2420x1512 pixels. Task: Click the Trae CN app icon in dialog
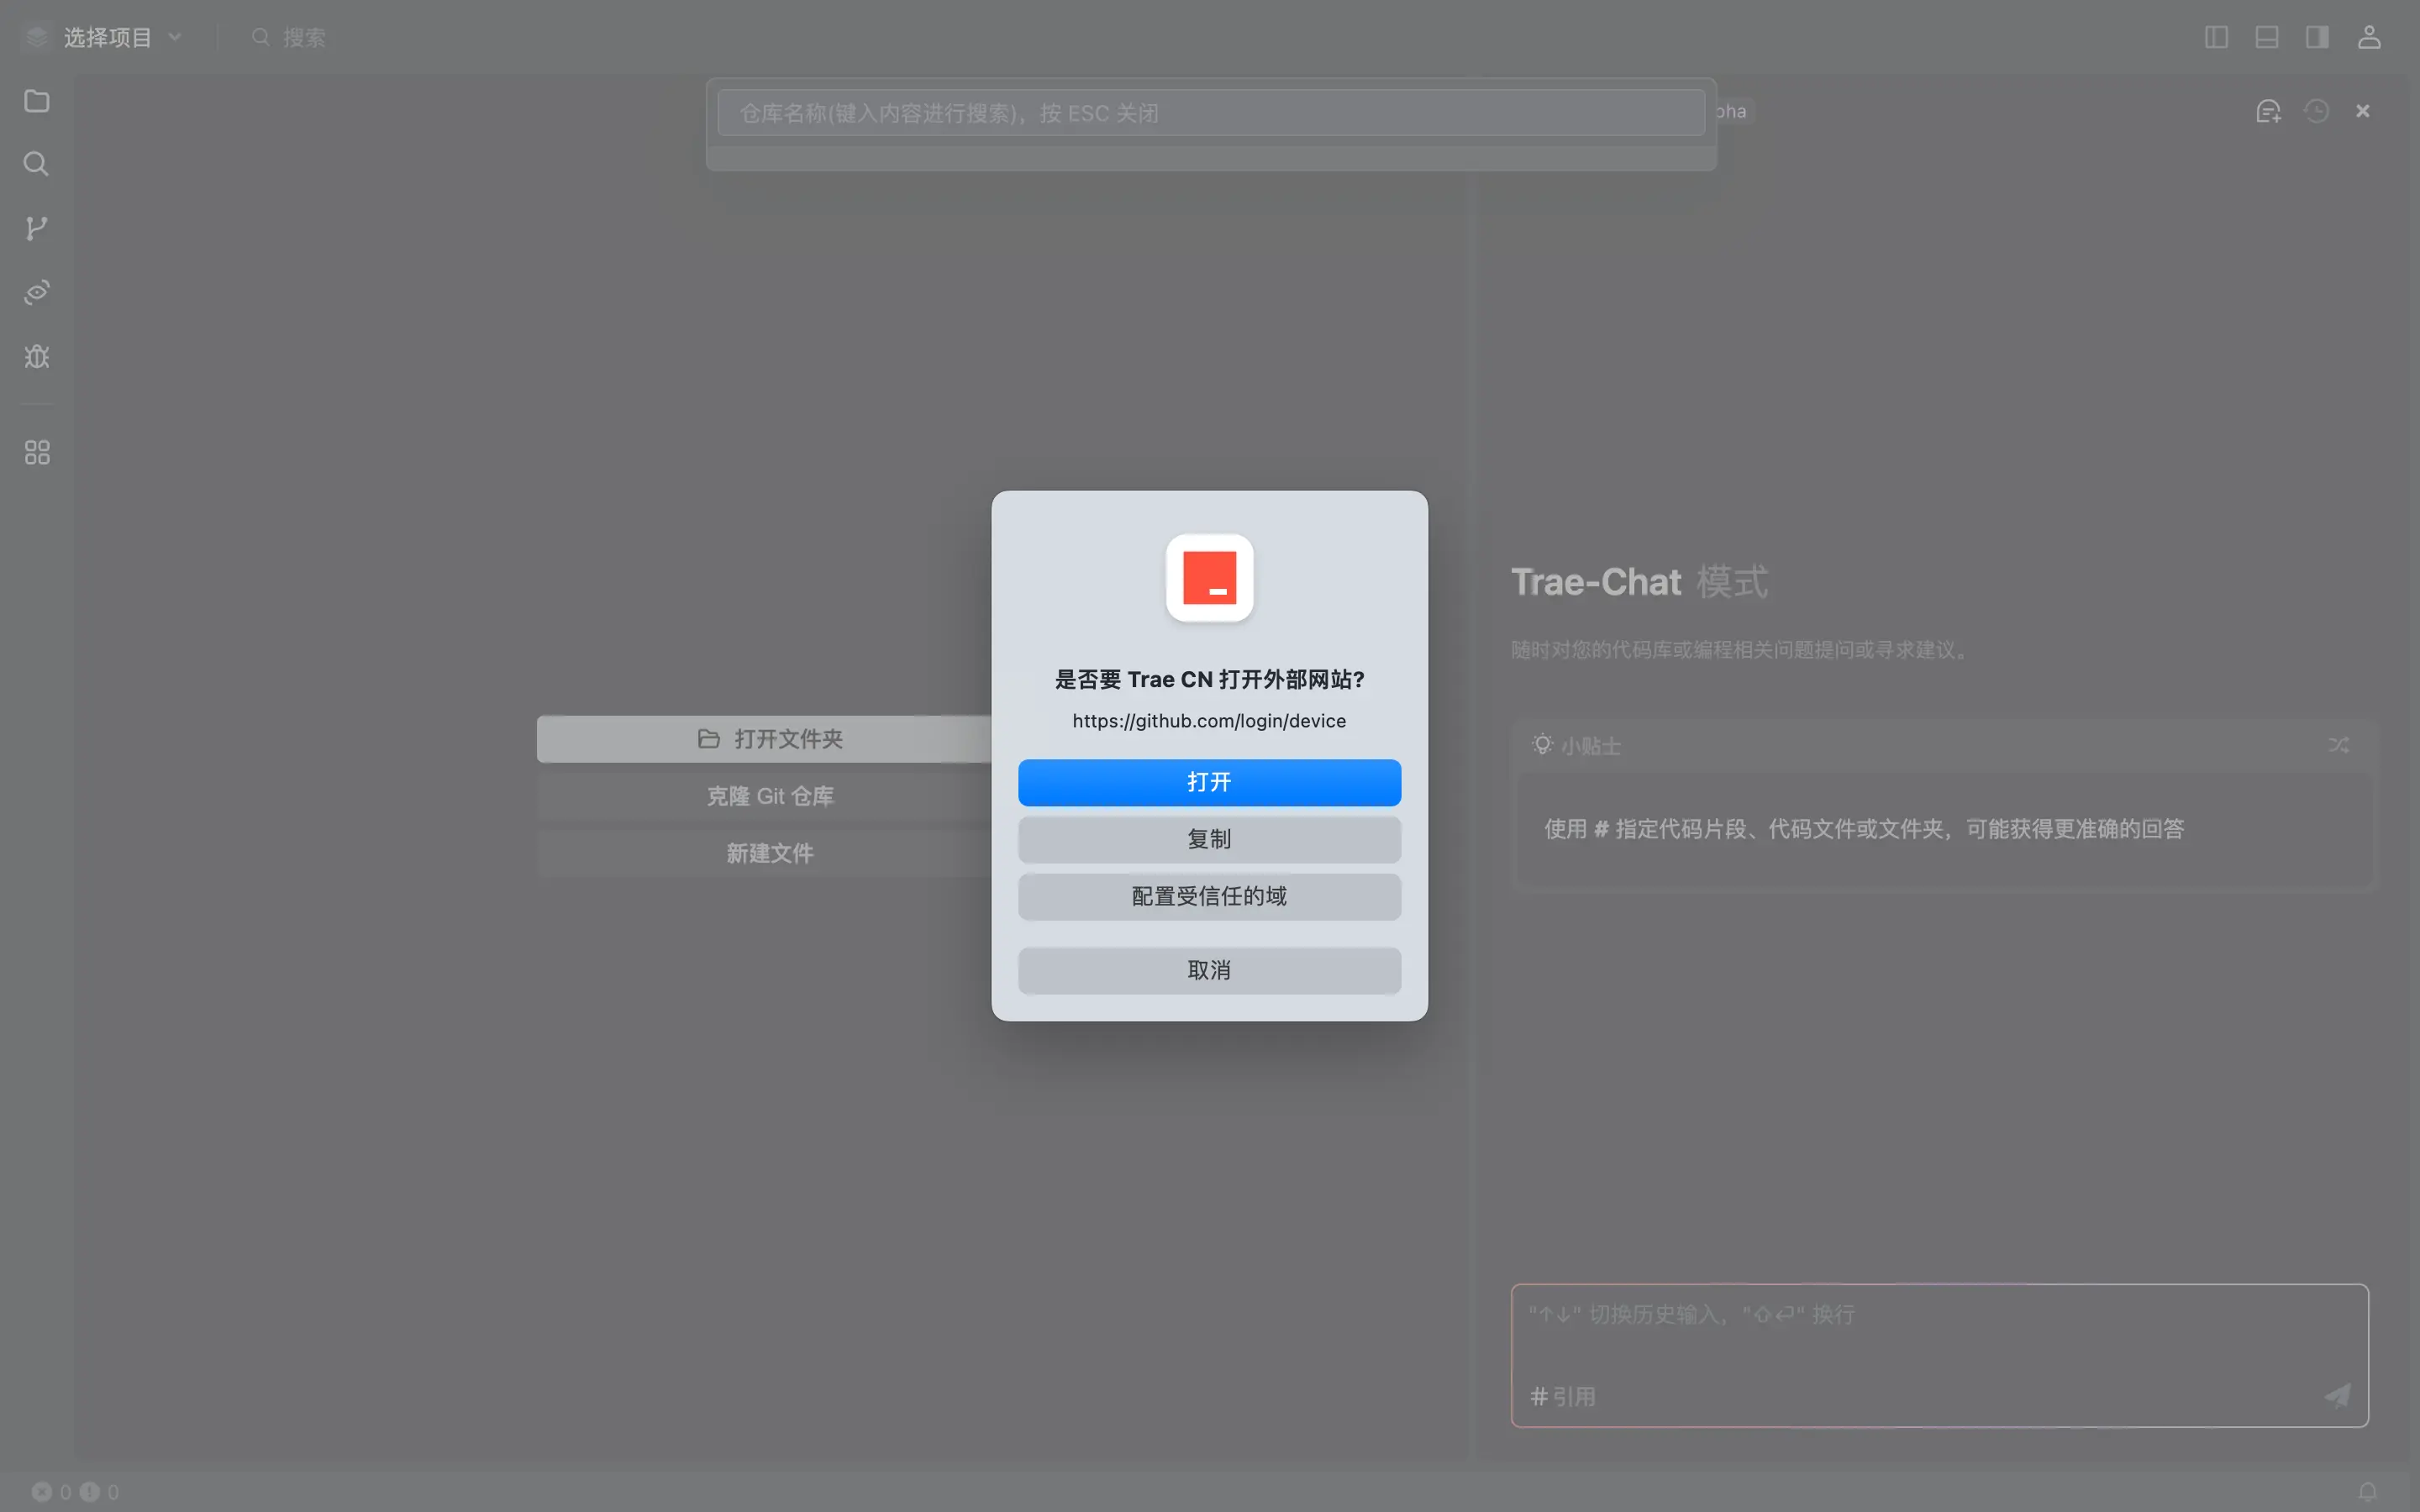tap(1209, 578)
